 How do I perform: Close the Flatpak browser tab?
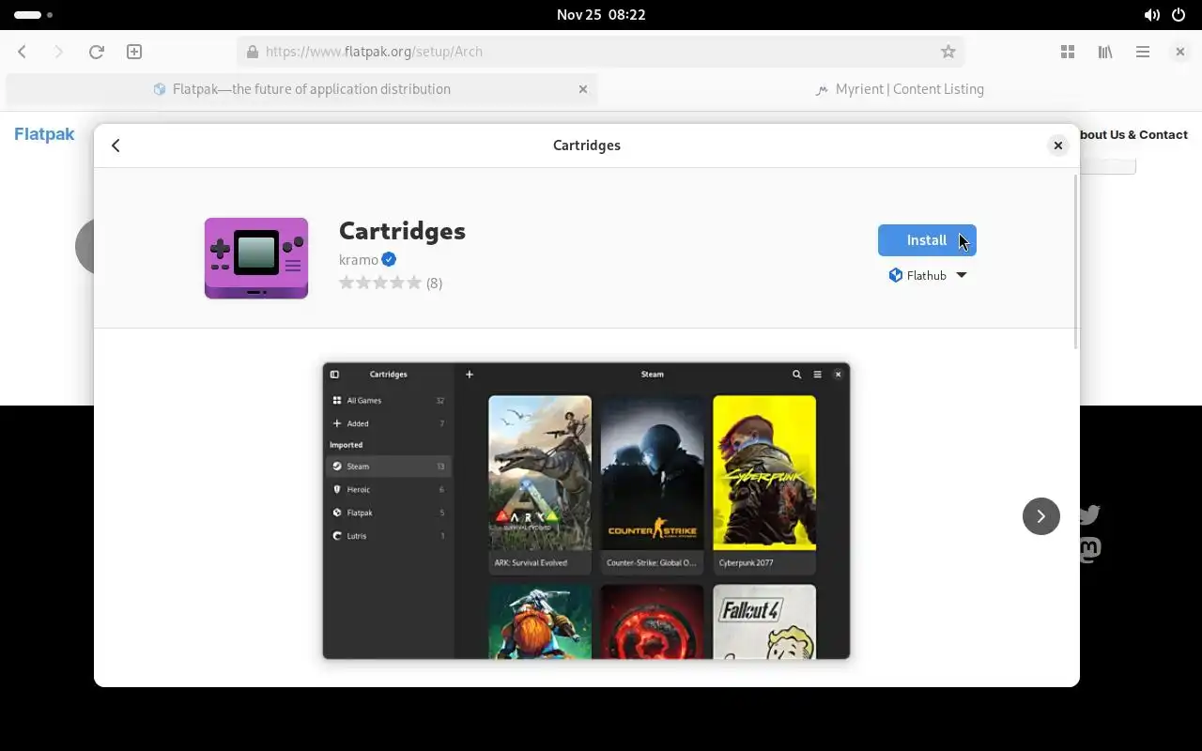point(583,89)
